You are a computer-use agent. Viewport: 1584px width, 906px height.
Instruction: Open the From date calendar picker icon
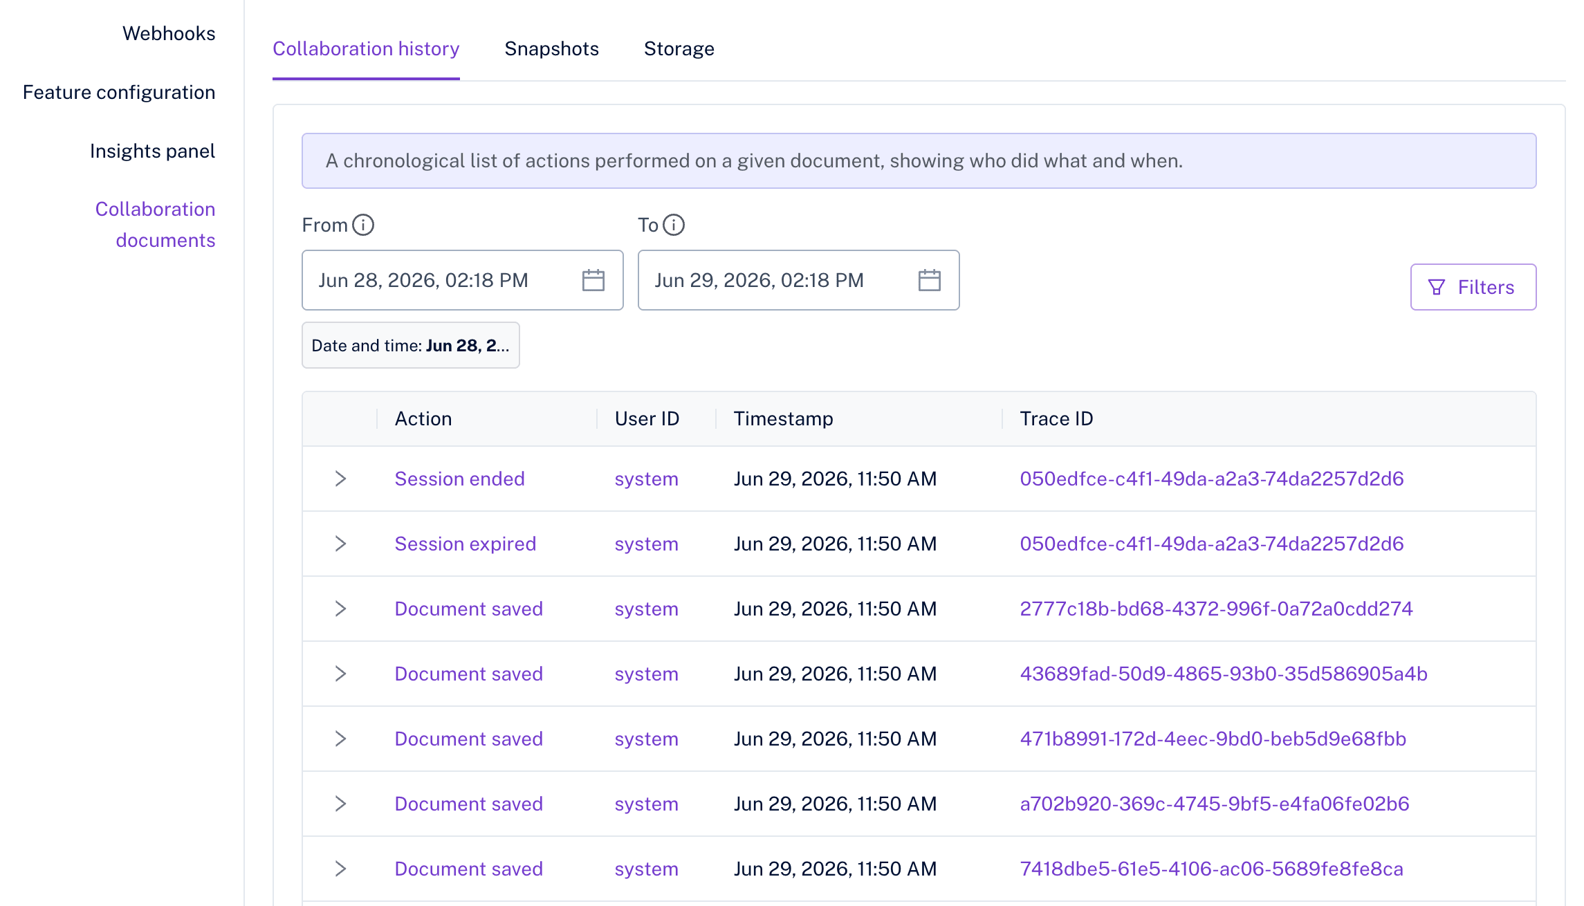click(593, 280)
